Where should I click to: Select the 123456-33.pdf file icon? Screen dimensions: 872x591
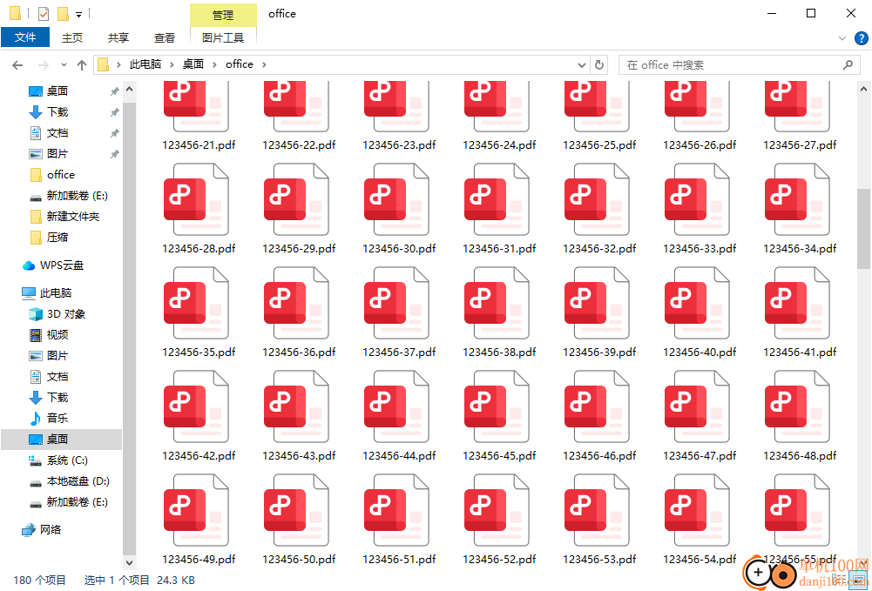[697, 199]
